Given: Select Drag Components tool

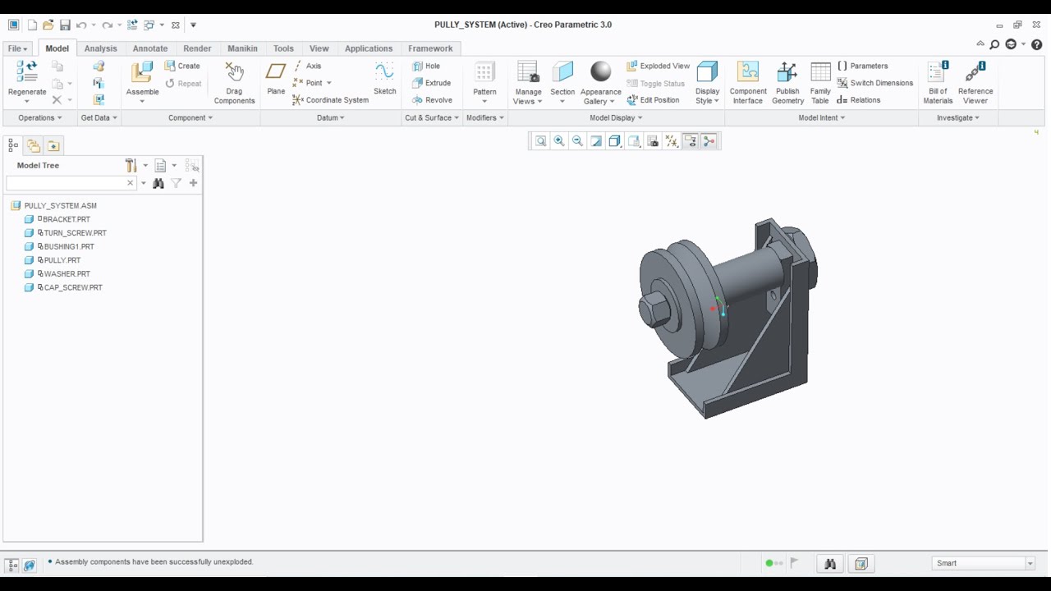Looking at the screenshot, I should 234,83.
